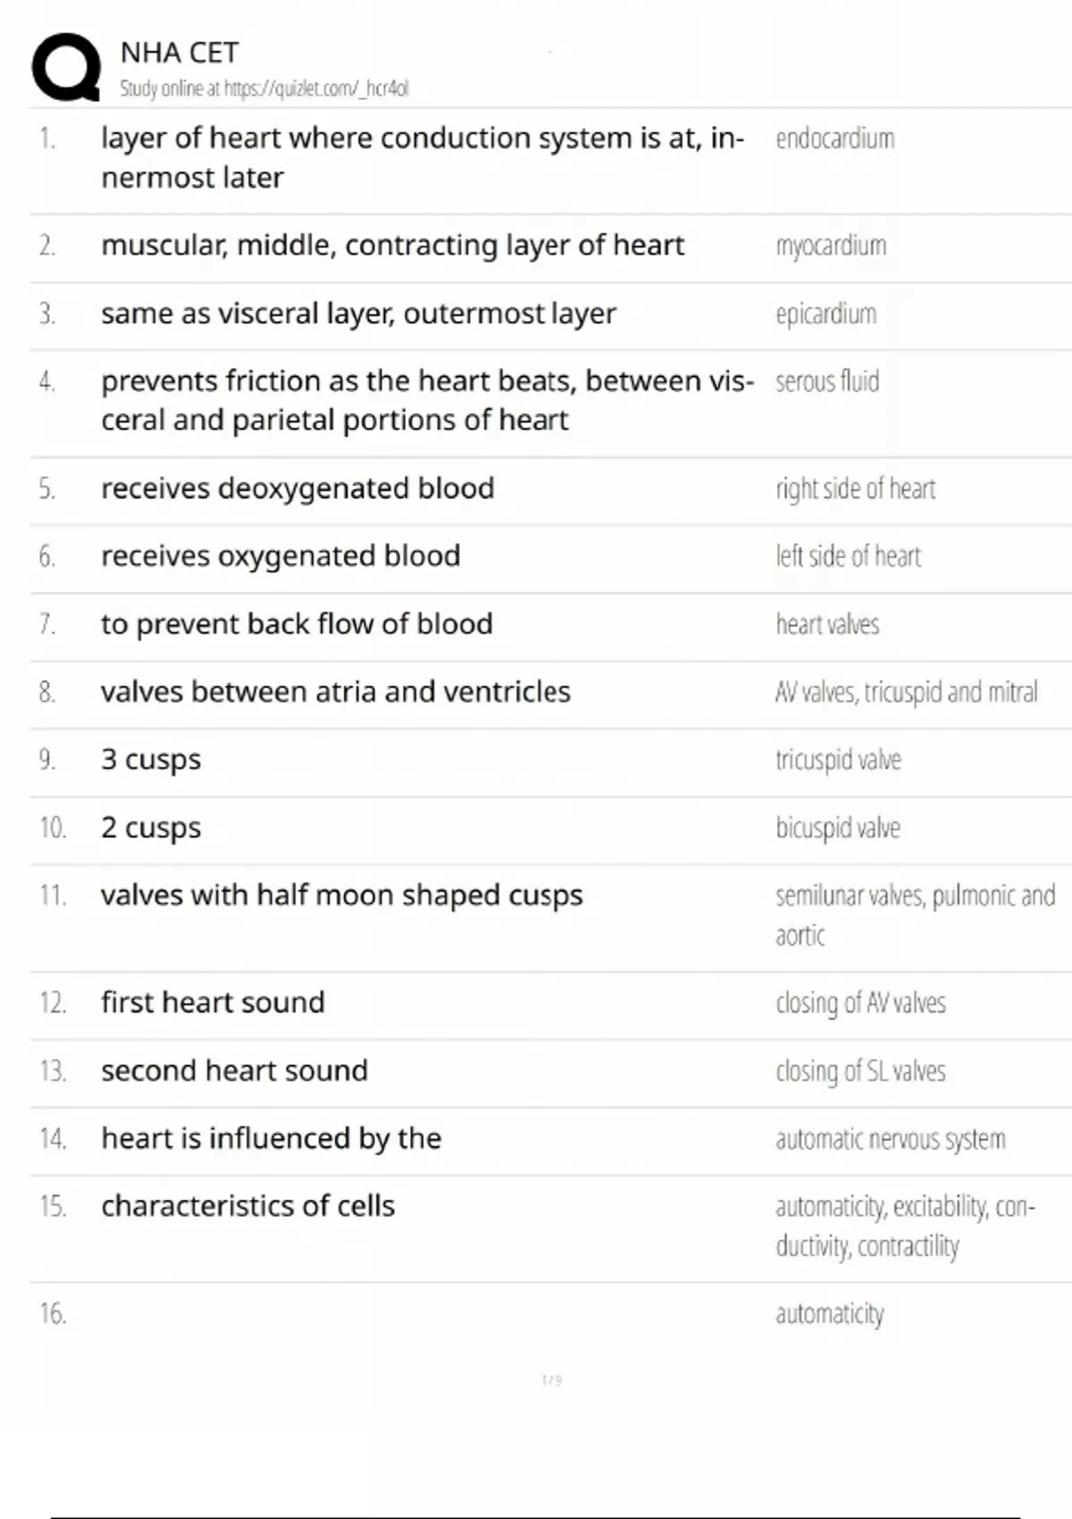Click the 'epicardium' answer
The image size is (1072, 1519).
point(825,314)
